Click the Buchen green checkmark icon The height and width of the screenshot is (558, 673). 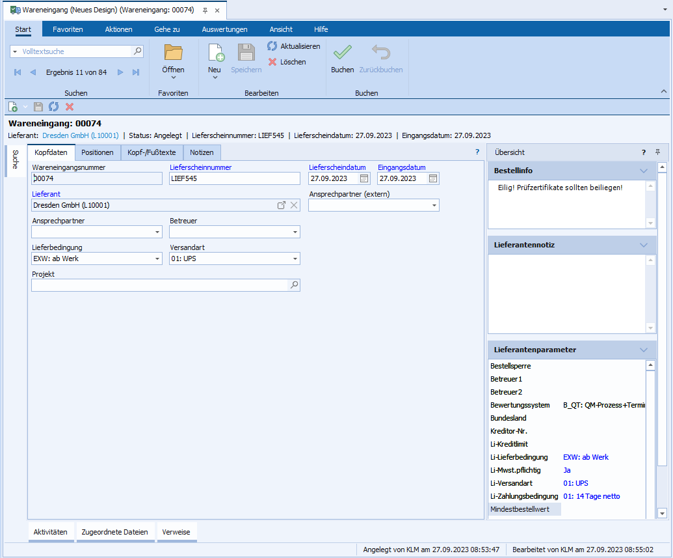pyautogui.click(x=342, y=53)
